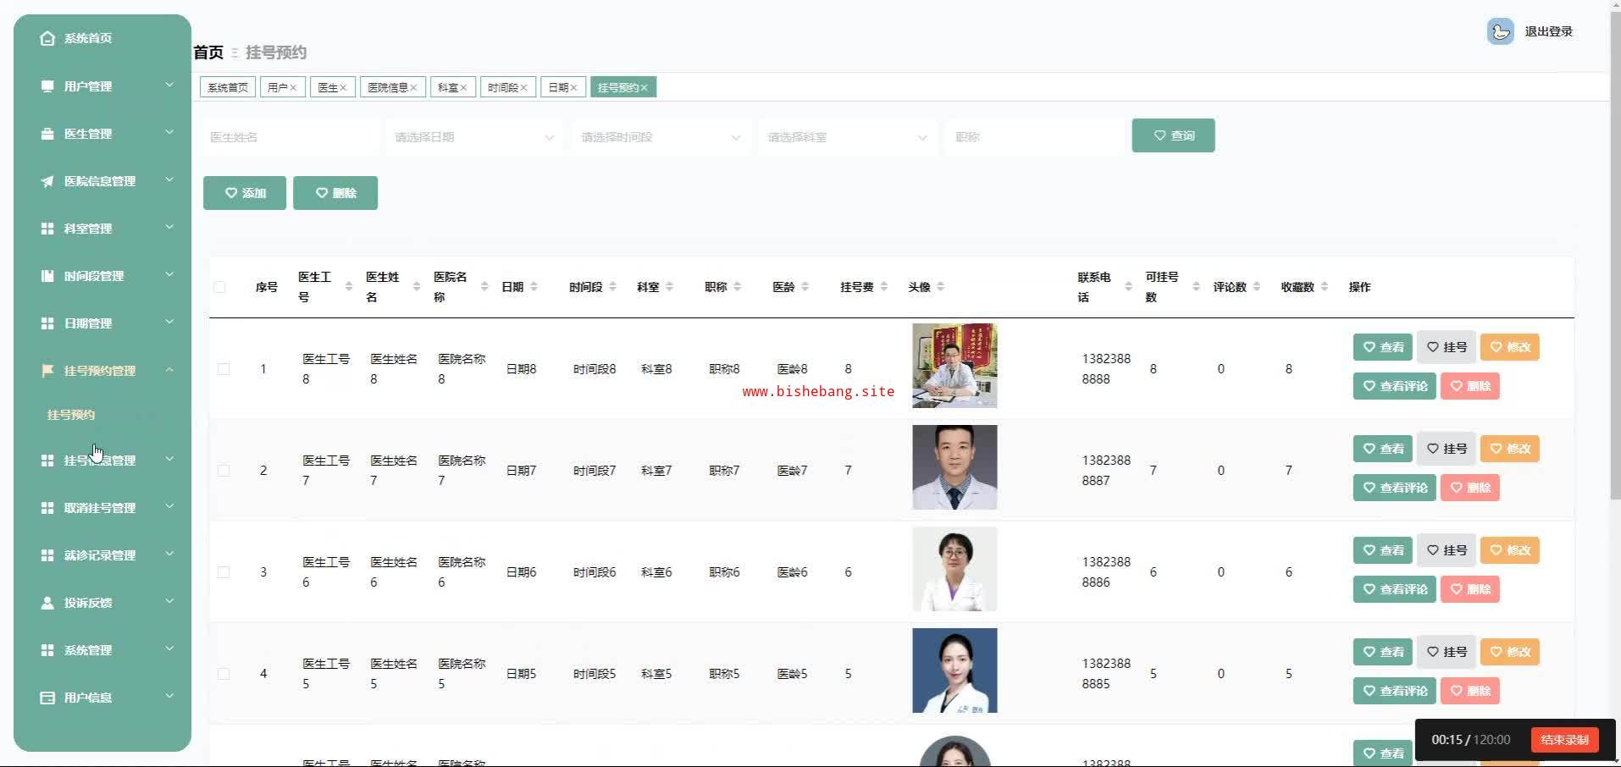Viewport: 1621px width, 767px height.
Task: Click the flag icon for 挂号预约管理
Action: pos(47,371)
